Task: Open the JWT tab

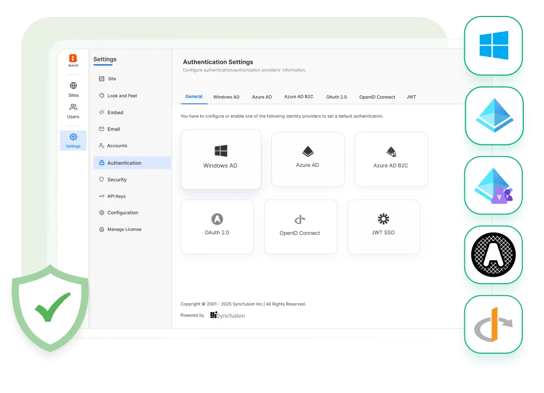Action: 411,97
